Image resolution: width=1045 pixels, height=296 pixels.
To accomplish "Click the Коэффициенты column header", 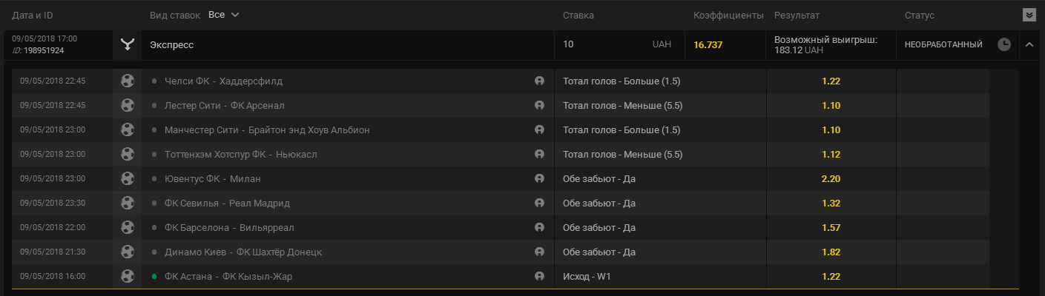I will [728, 16].
